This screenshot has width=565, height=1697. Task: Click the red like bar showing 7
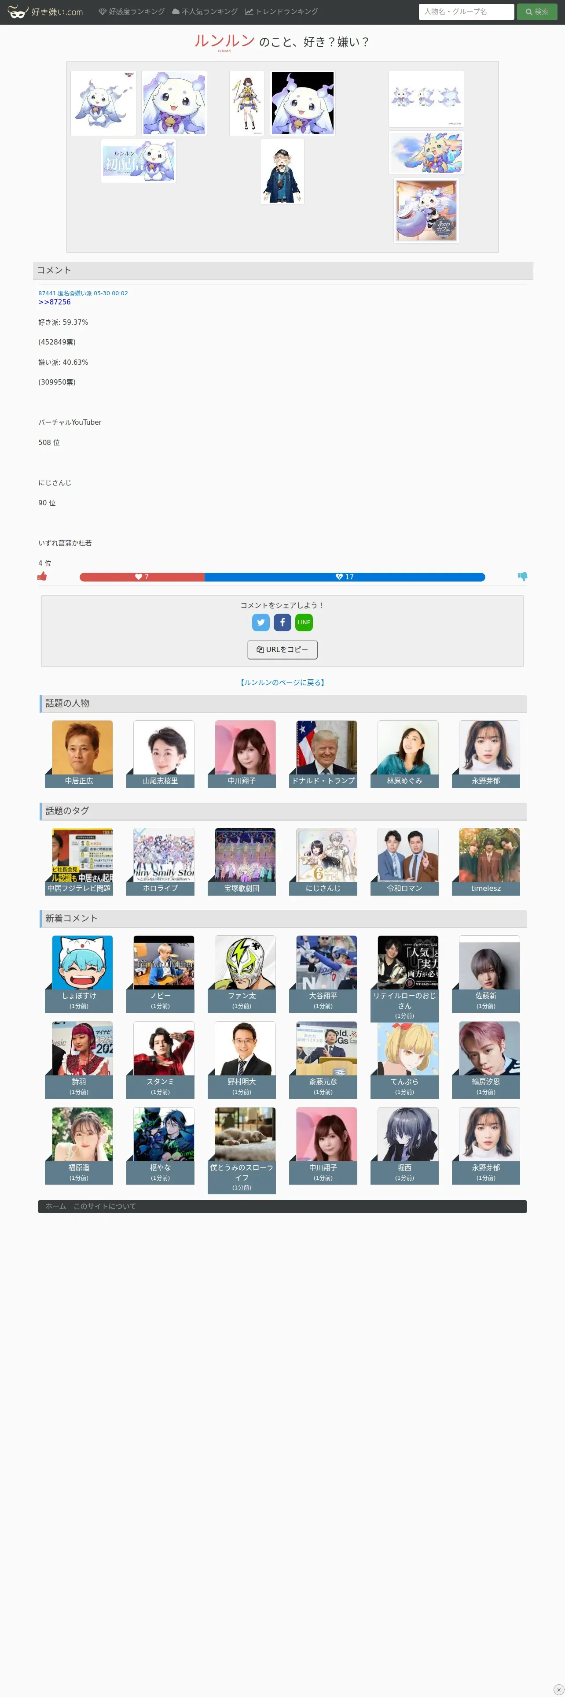pyautogui.click(x=142, y=577)
